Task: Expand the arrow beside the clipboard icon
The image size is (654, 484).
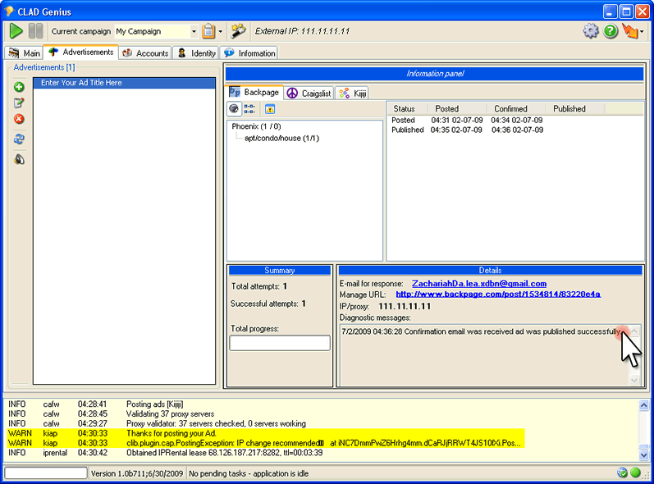Action: pyautogui.click(x=221, y=32)
